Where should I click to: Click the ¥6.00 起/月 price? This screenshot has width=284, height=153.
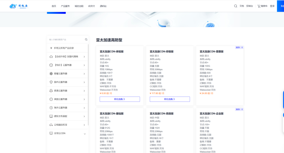106,94
